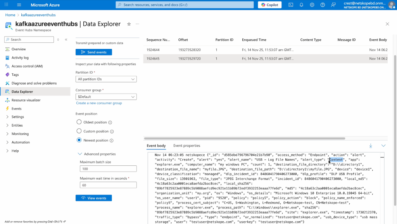397x224 pixels.
Task: Select Oldest position radio button
Action: tap(79, 122)
